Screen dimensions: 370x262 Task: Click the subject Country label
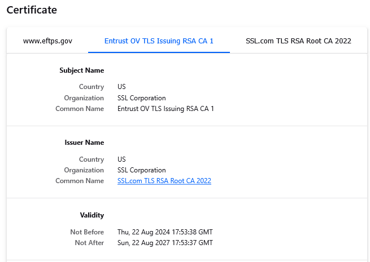92,87
